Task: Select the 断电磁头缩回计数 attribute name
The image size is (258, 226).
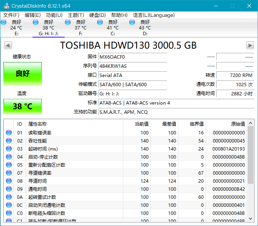Action: (47, 213)
